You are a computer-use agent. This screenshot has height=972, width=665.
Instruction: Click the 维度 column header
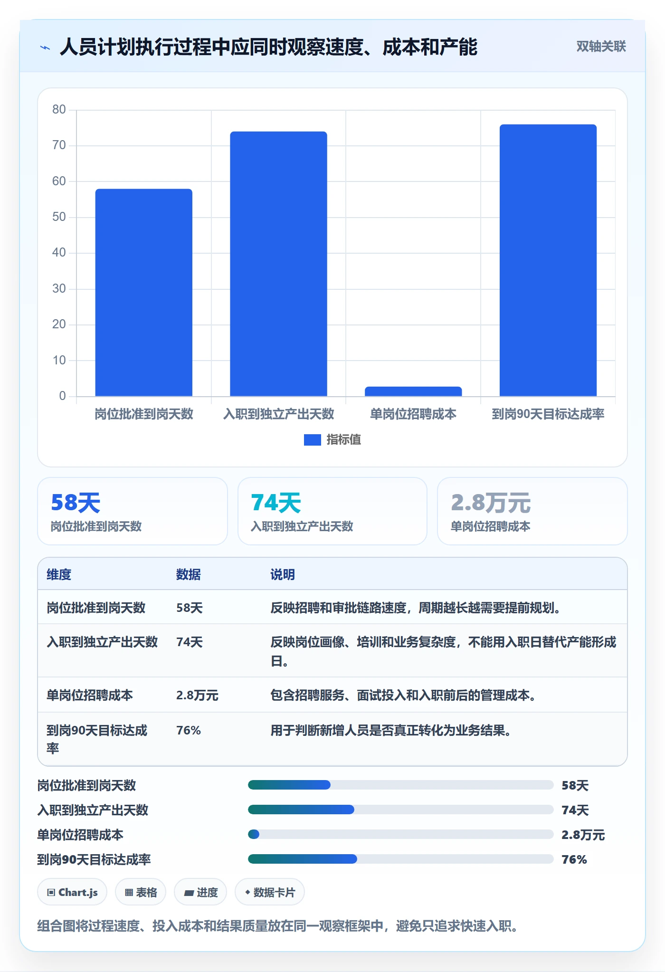tap(59, 575)
